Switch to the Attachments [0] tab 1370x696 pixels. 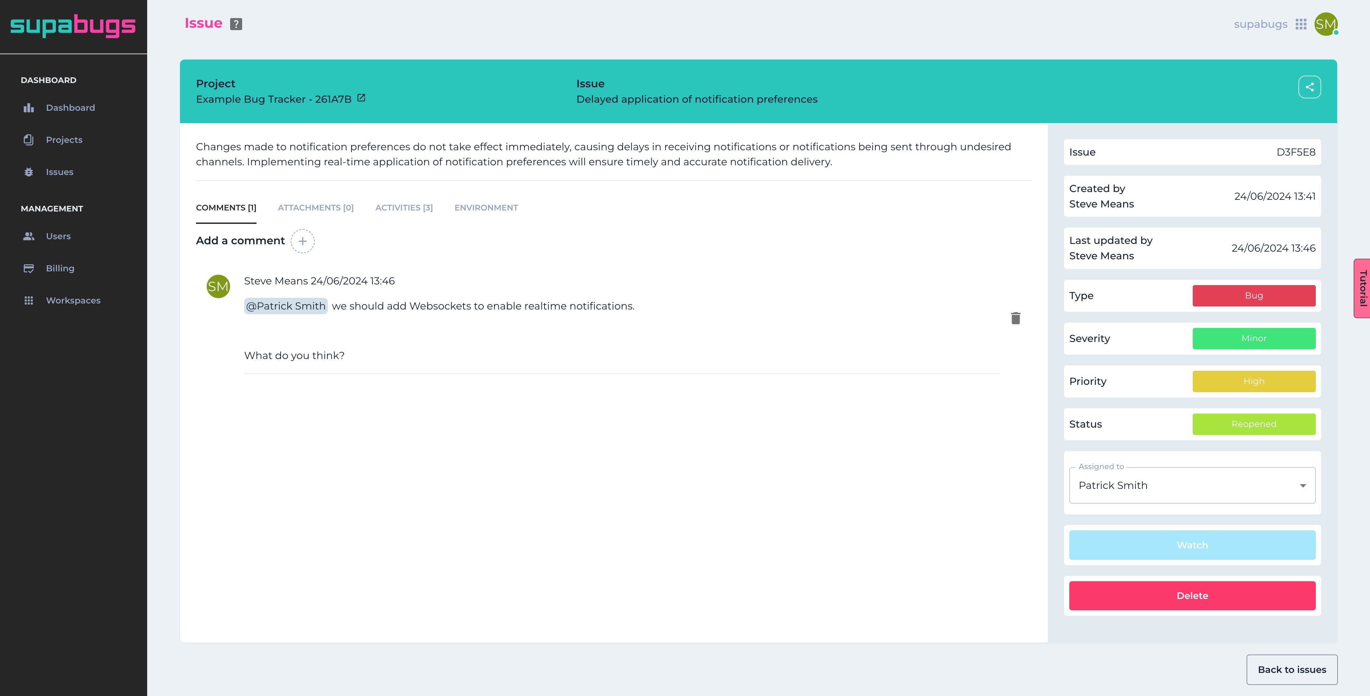tap(315, 208)
